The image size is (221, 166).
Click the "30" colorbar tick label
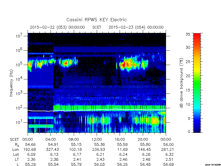coord(188,47)
